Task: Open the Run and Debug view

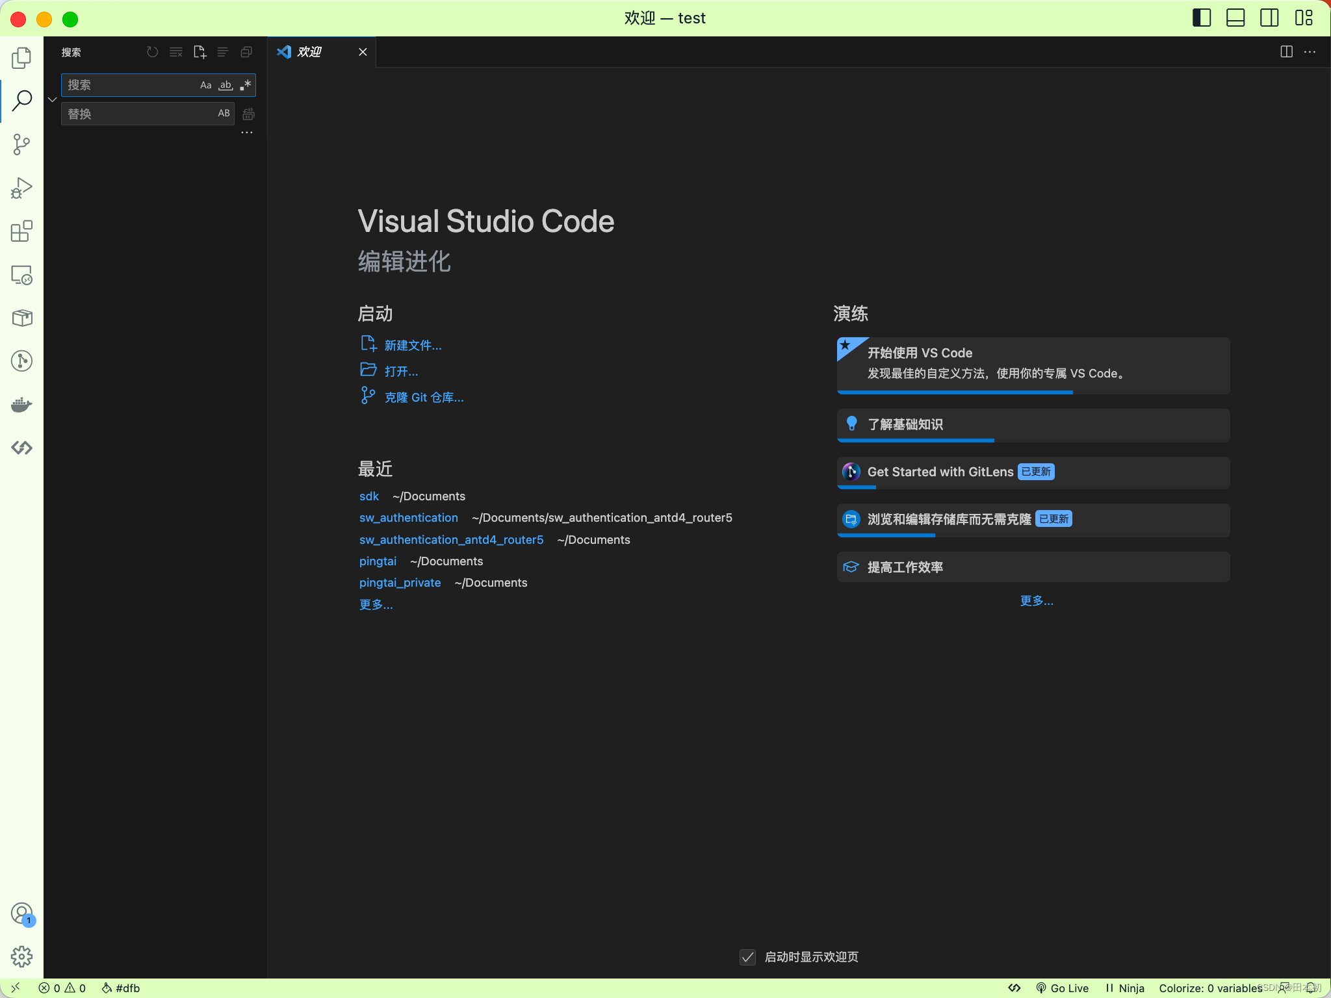Action: 21,188
